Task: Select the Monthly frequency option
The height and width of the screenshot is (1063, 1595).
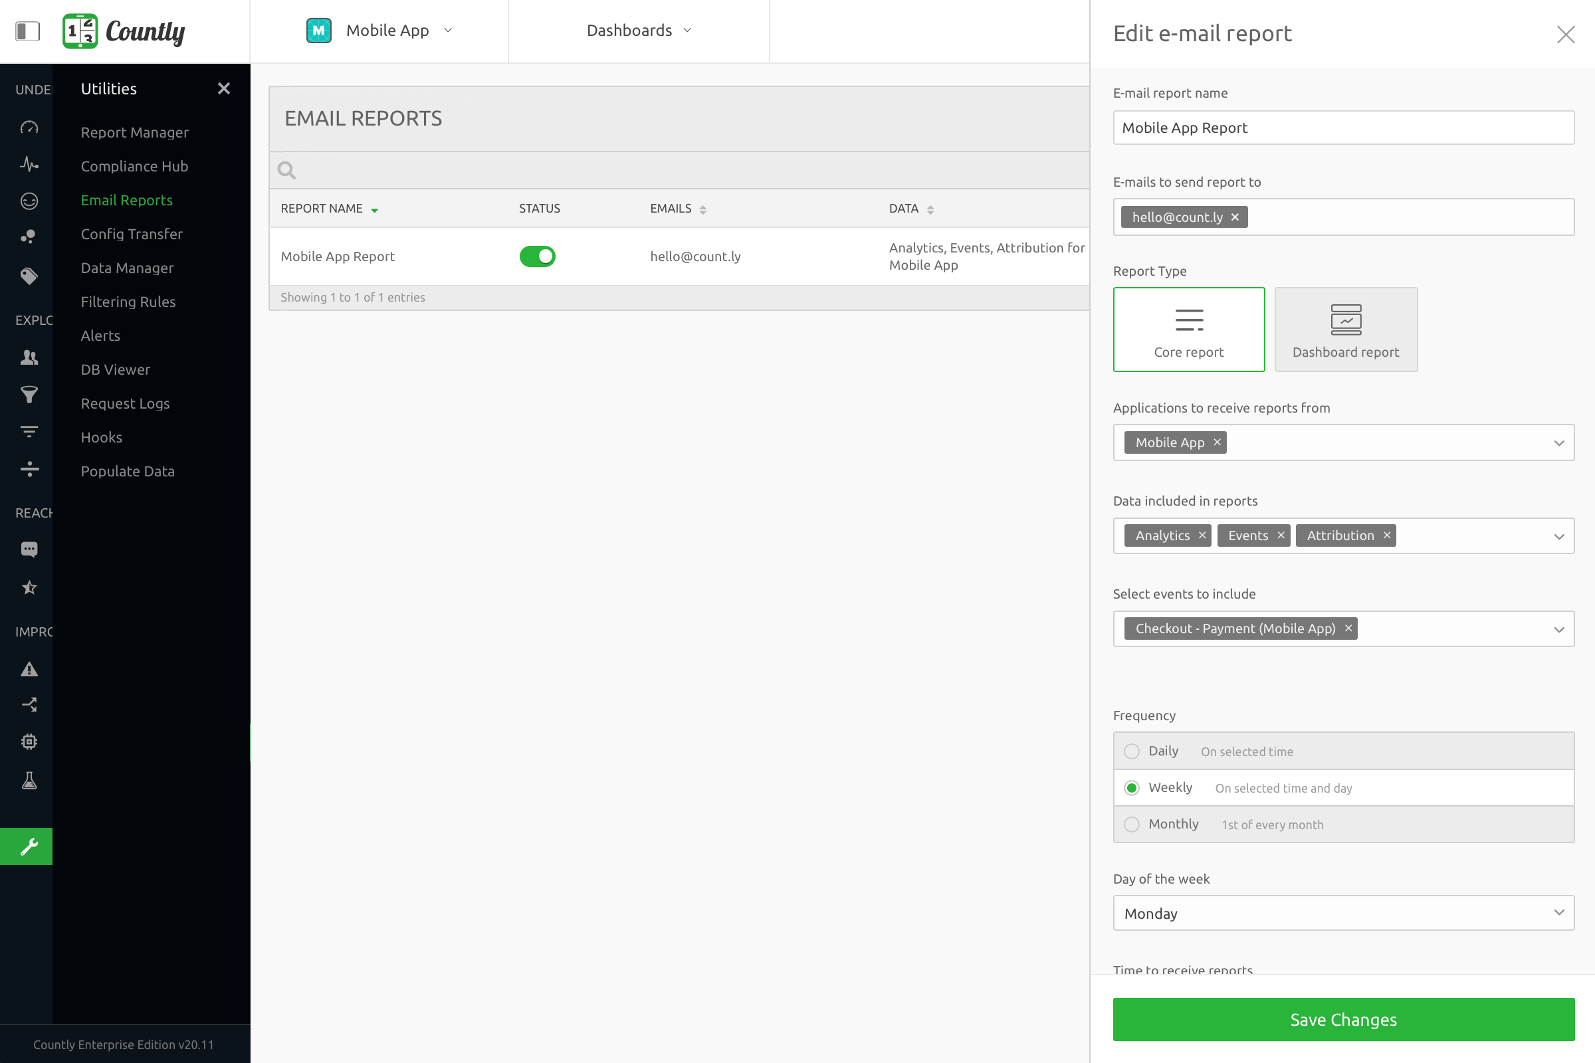Action: click(1131, 824)
